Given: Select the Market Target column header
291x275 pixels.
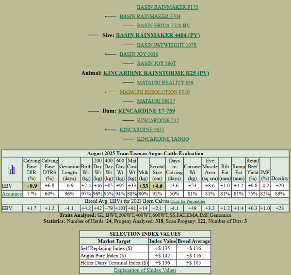Looking at the screenshot, I should (x=114, y=241).
